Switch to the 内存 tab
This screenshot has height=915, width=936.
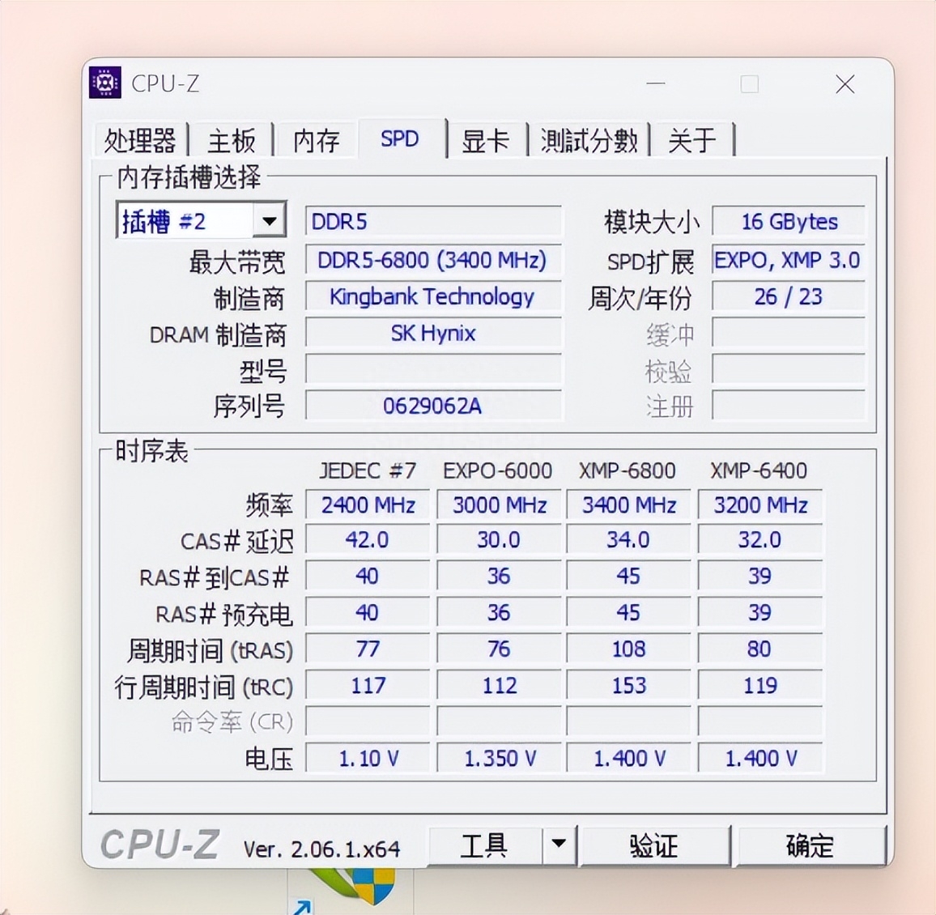coord(316,140)
